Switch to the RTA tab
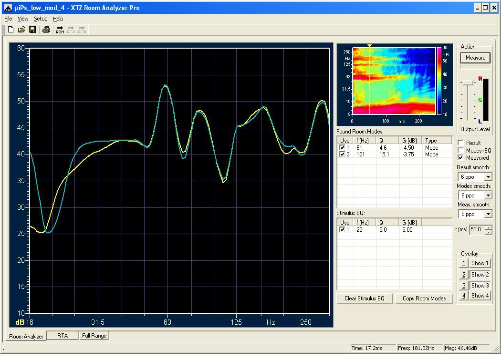 (x=63, y=335)
